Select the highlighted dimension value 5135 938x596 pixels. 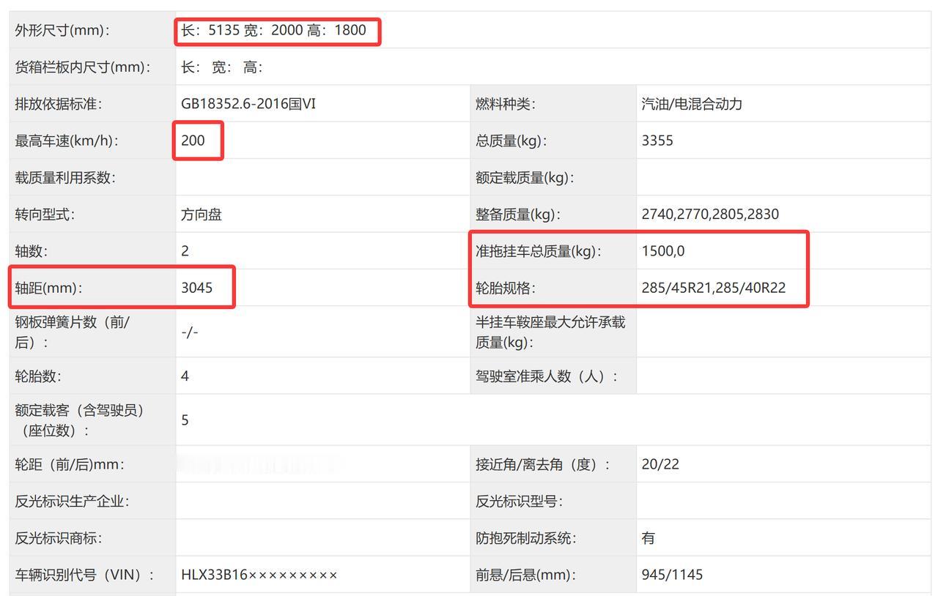click(x=219, y=31)
